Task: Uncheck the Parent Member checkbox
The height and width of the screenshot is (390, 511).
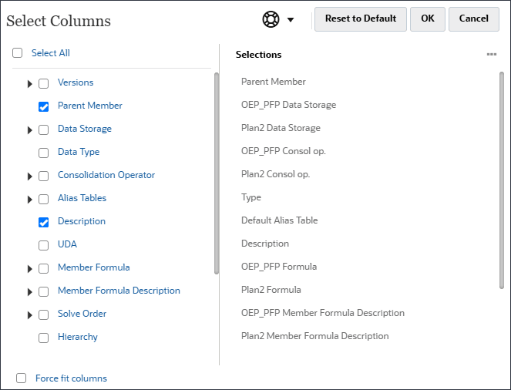Action: pyautogui.click(x=44, y=106)
